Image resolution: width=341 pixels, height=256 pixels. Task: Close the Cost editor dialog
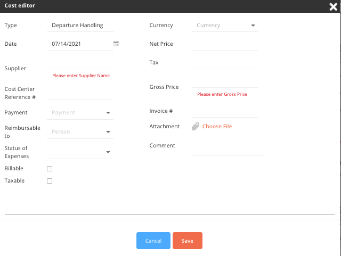coord(333,7)
